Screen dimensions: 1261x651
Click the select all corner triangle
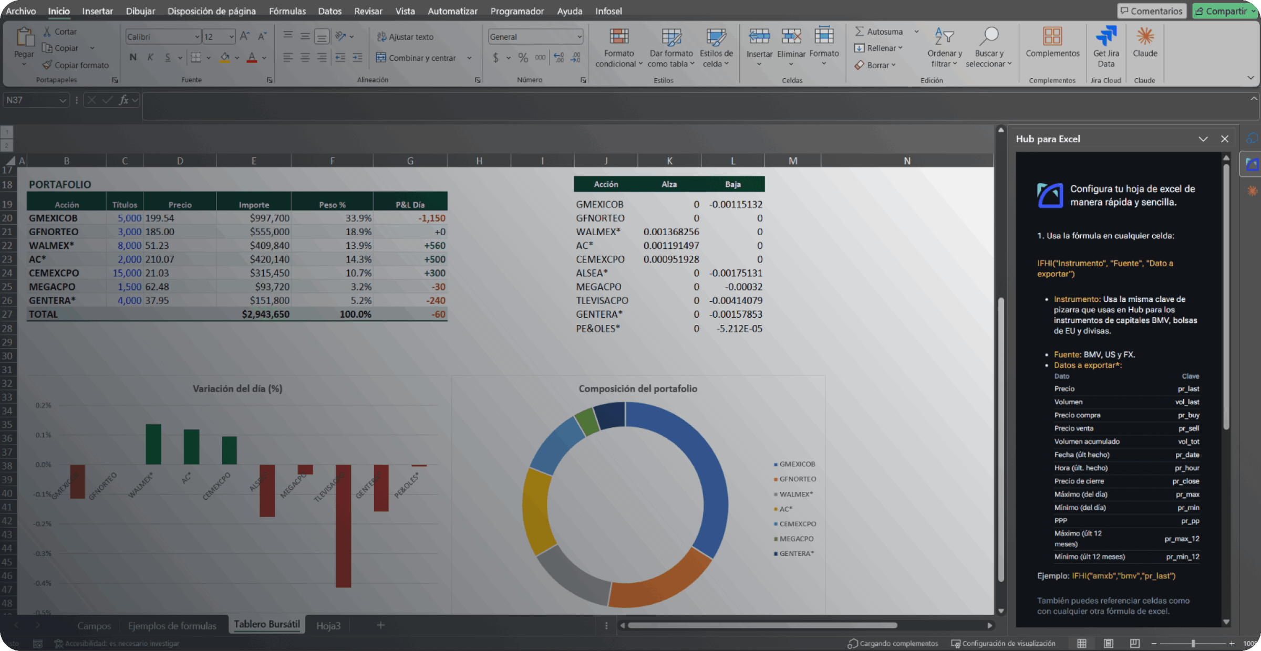pyautogui.click(x=9, y=161)
